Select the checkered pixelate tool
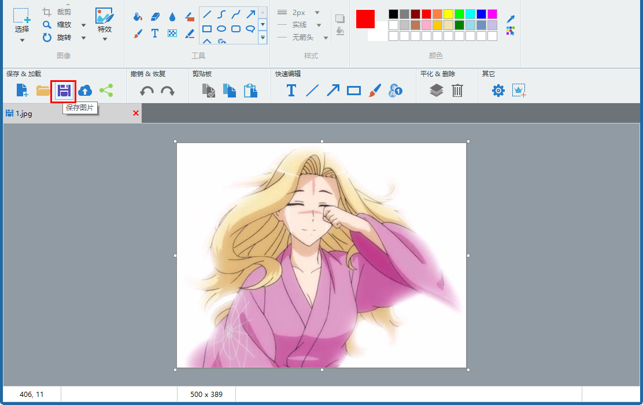 pos(172,33)
